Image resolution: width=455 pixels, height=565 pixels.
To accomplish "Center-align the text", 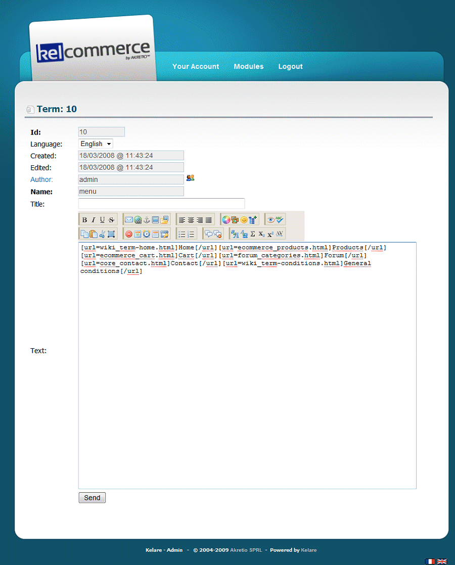I will [191, 220].
